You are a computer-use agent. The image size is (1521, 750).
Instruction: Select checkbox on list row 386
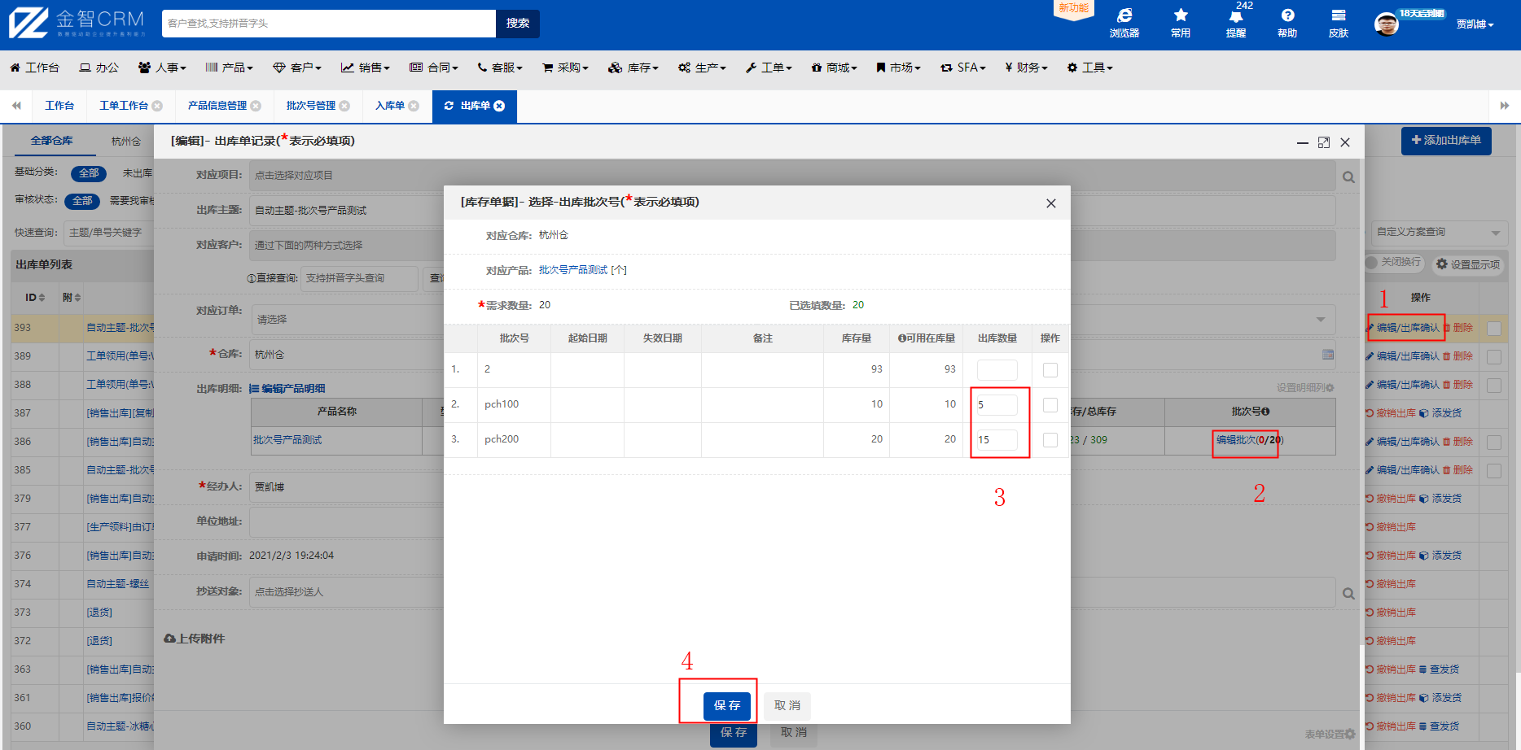point(1494,443)
